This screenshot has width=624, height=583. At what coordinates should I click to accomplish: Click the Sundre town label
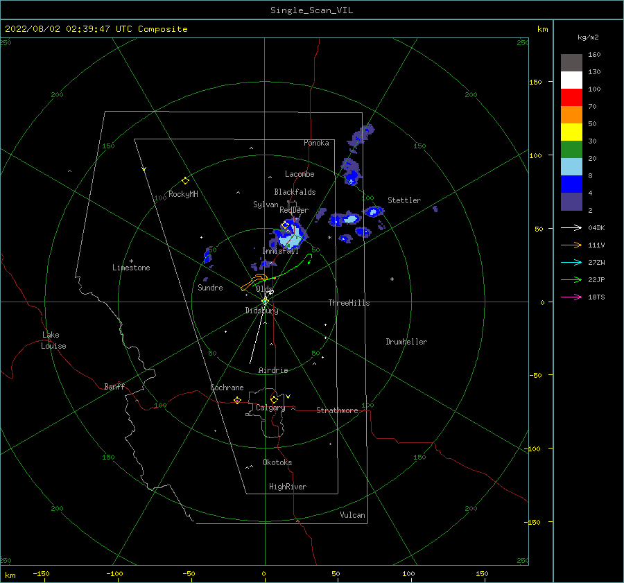[x=210, y=287]
